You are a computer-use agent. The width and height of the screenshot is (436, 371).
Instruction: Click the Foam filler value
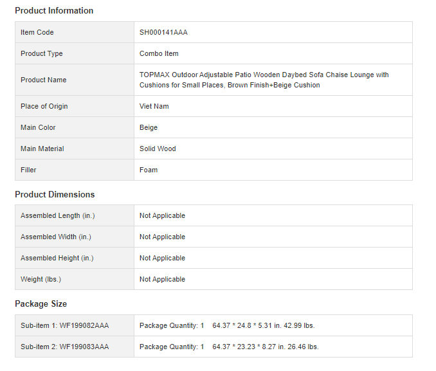149,170
